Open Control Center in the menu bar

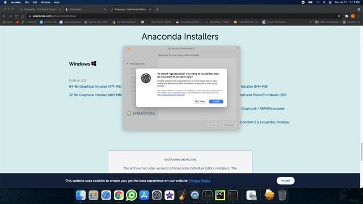click(330, 2)
